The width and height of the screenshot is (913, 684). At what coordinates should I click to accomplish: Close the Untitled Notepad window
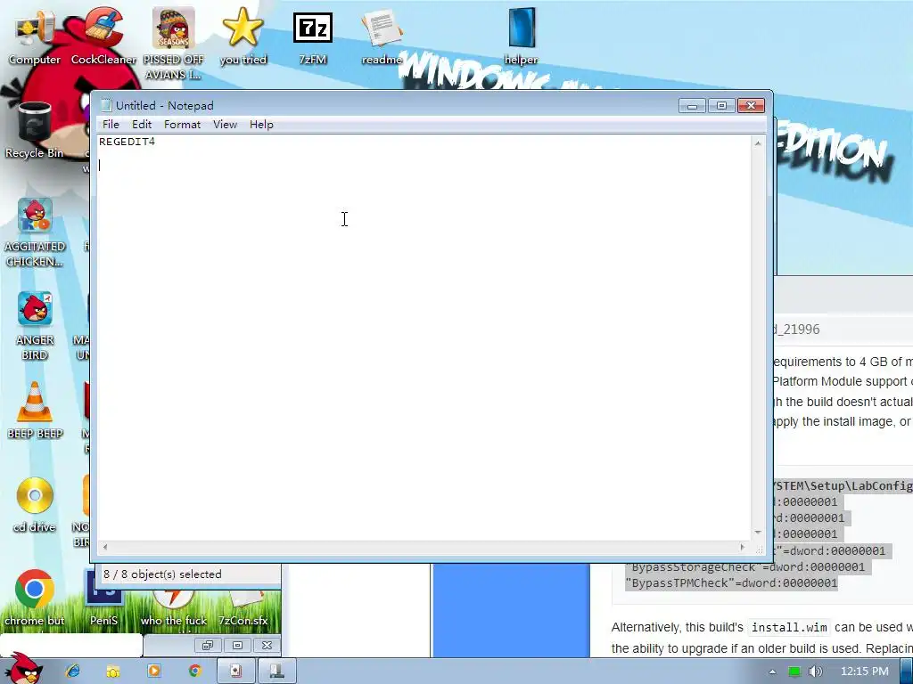(x=751, y=106)
